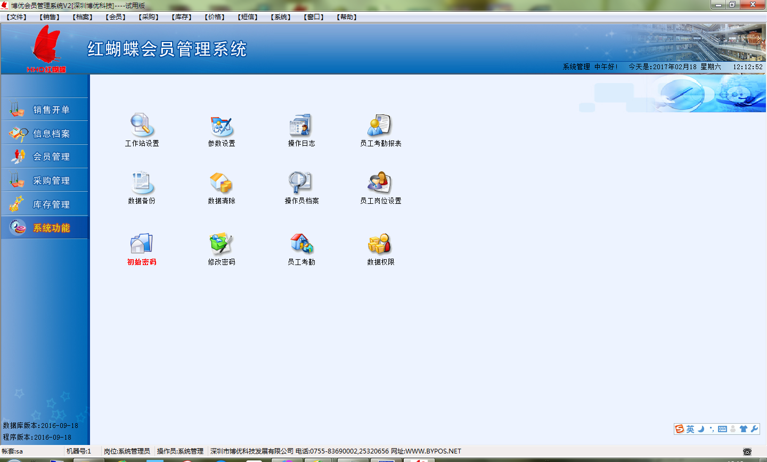The height and width of the screenshot is (462, 767).
Task: Open the soft keyboard from IME bar
Action: (722, 429)
